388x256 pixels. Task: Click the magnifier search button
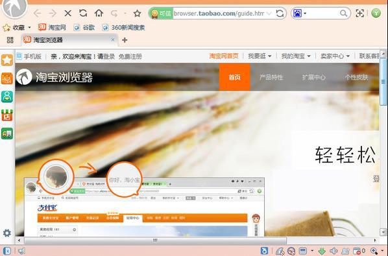pos(343,14)
